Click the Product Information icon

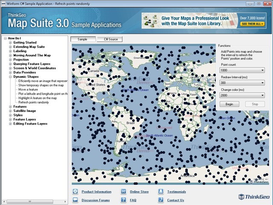[x=75, y=191]
